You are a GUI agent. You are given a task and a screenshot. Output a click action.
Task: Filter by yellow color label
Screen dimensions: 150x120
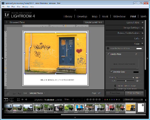(x=107, y=100)
